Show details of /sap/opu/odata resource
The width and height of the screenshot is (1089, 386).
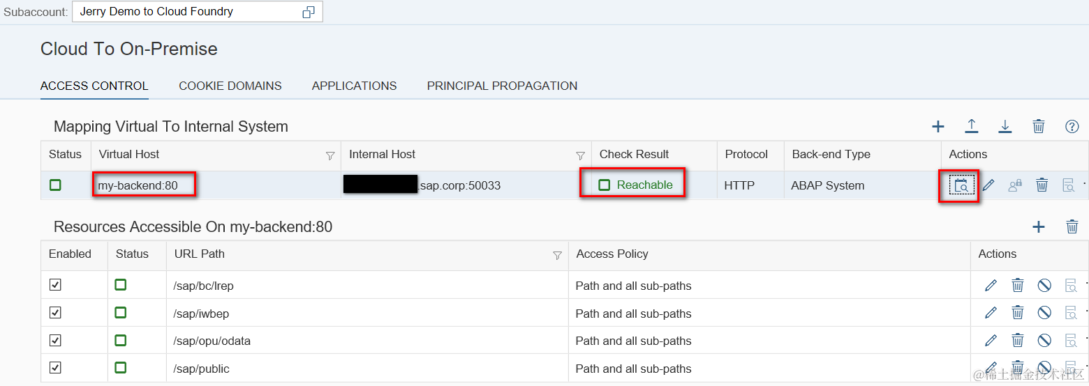(1070, 340)
